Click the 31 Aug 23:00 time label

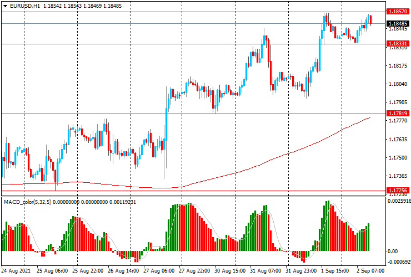click(301, 271)
